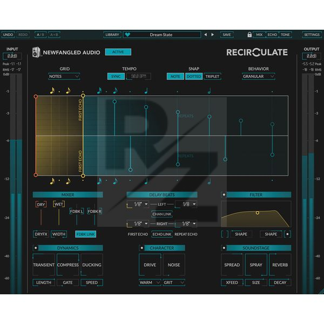This screenshot has height=324, width=324.
Task: Click the heart favorite icon beside Dream State
Action: point(127,35)
